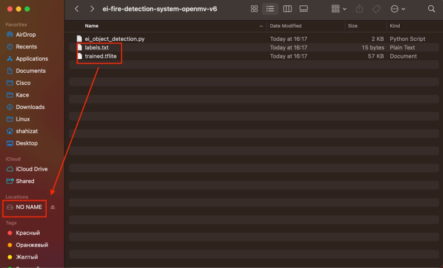Select the NO NAME volume
The height and width of the screenshot is (268, 443).
28,207
